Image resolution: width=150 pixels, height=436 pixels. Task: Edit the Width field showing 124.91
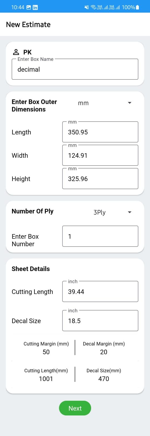[x=100, y=155]
